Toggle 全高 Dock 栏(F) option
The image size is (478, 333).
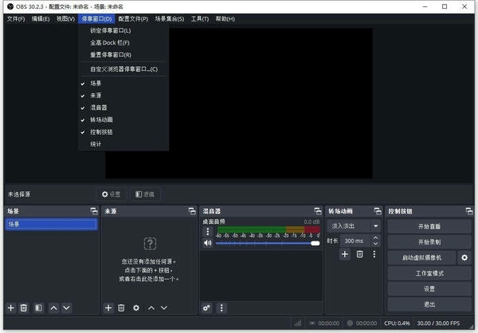pyautogui.click(x=123, y=43)
